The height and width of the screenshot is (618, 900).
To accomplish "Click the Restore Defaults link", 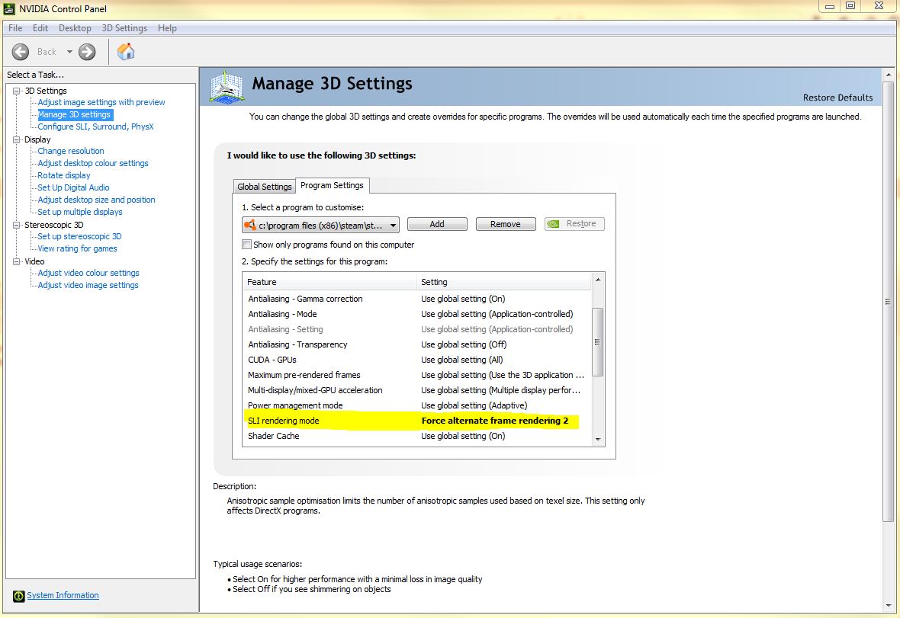I will 837,98.
